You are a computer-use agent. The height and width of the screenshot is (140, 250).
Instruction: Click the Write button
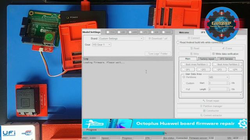[x=195, y=54]
